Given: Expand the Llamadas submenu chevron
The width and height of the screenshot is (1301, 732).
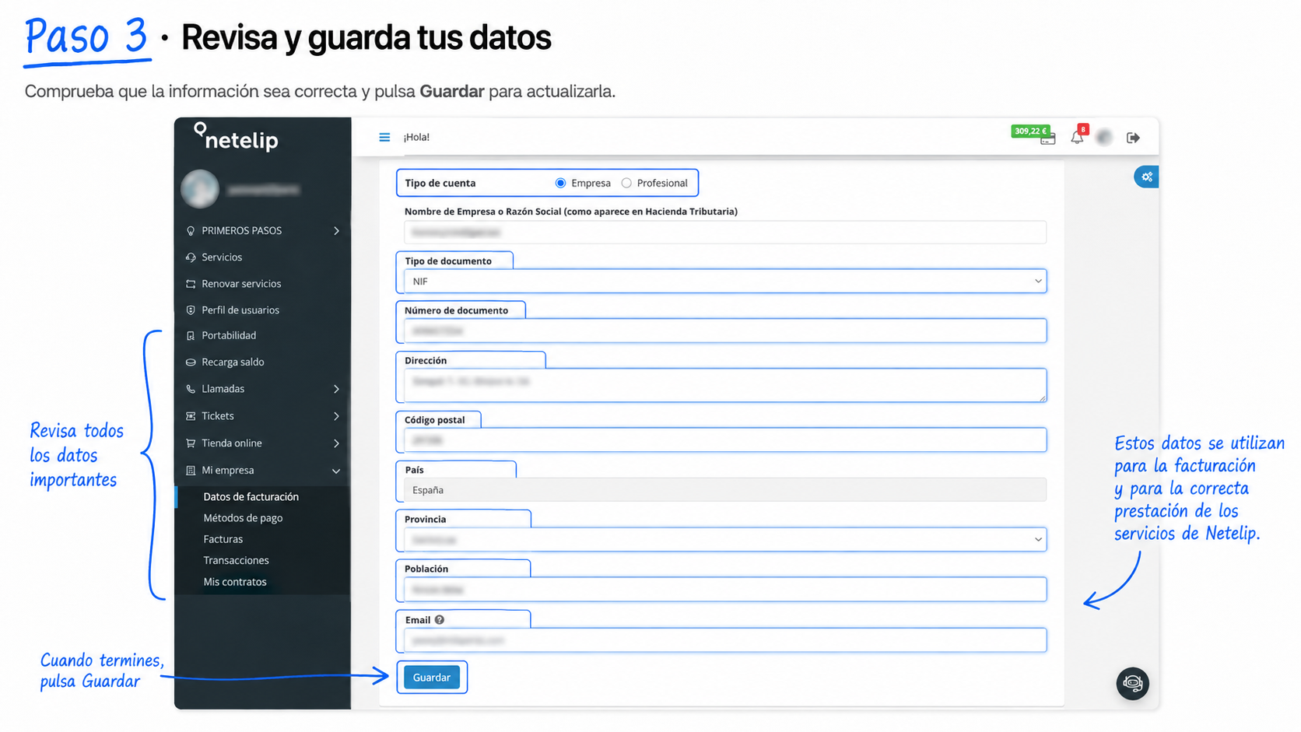Looking at the screenshot, I should coord(336,389).
